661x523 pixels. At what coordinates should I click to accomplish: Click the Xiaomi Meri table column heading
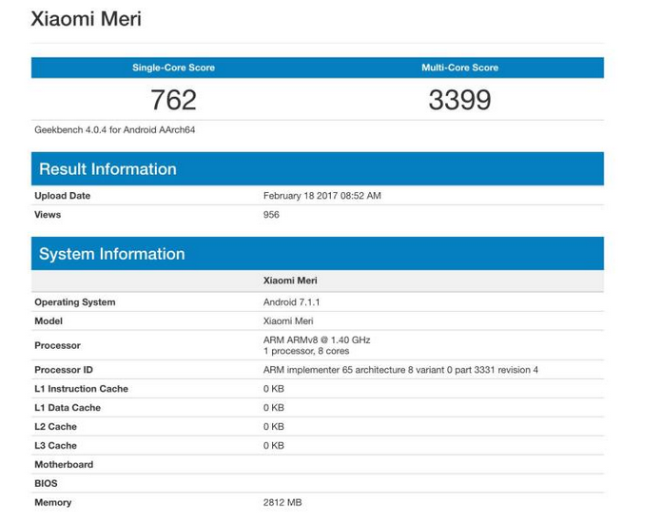click(290, 281)
